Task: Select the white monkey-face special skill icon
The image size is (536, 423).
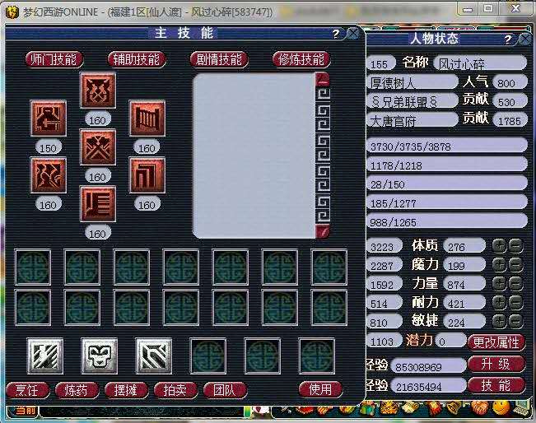Action: 99,356
